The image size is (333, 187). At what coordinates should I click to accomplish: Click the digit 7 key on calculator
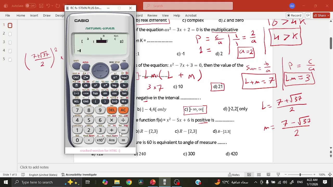click(77, 110)
